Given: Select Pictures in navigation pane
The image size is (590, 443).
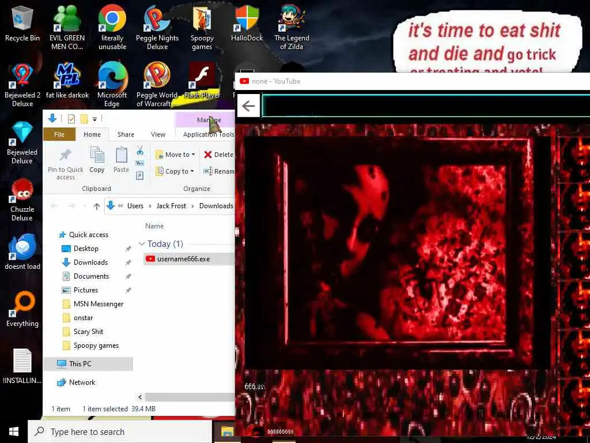Looking at the screenshot, I should pos(86,290).
